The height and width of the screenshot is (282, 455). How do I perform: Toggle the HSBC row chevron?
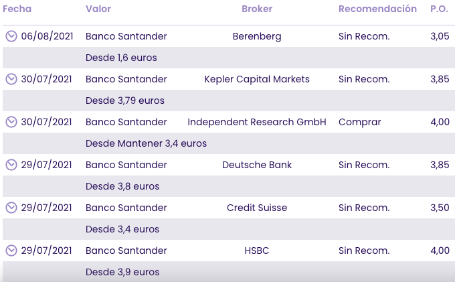[11, 251]
